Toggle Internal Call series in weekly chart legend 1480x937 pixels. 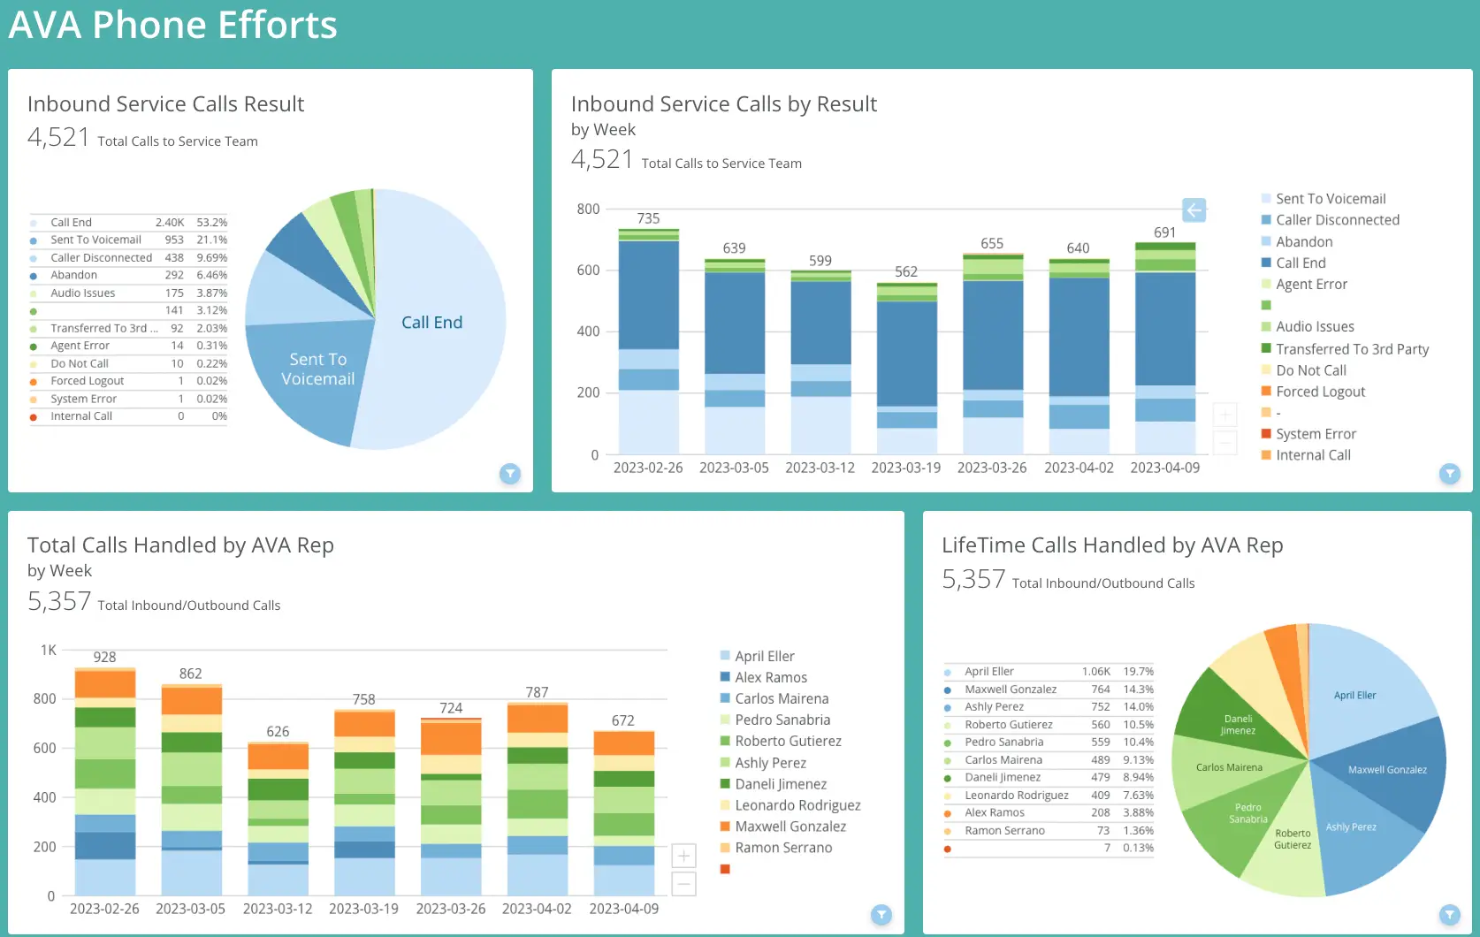(x=1306, y=455)
